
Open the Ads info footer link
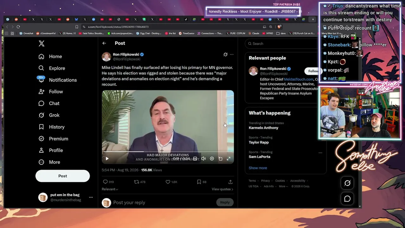click(x=269, y=186)
